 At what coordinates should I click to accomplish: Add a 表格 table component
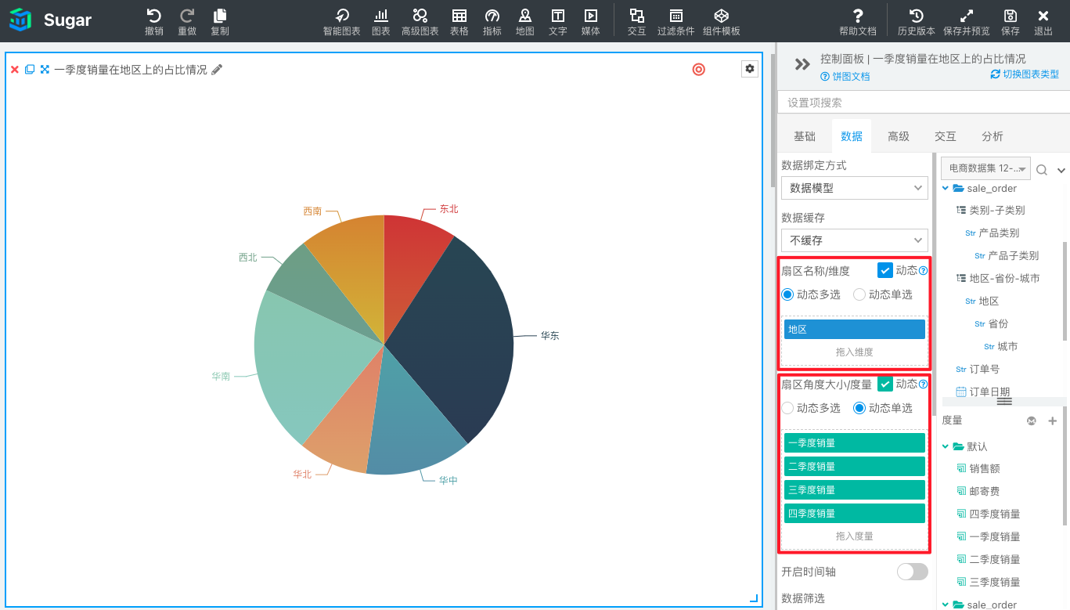[459, 16]
